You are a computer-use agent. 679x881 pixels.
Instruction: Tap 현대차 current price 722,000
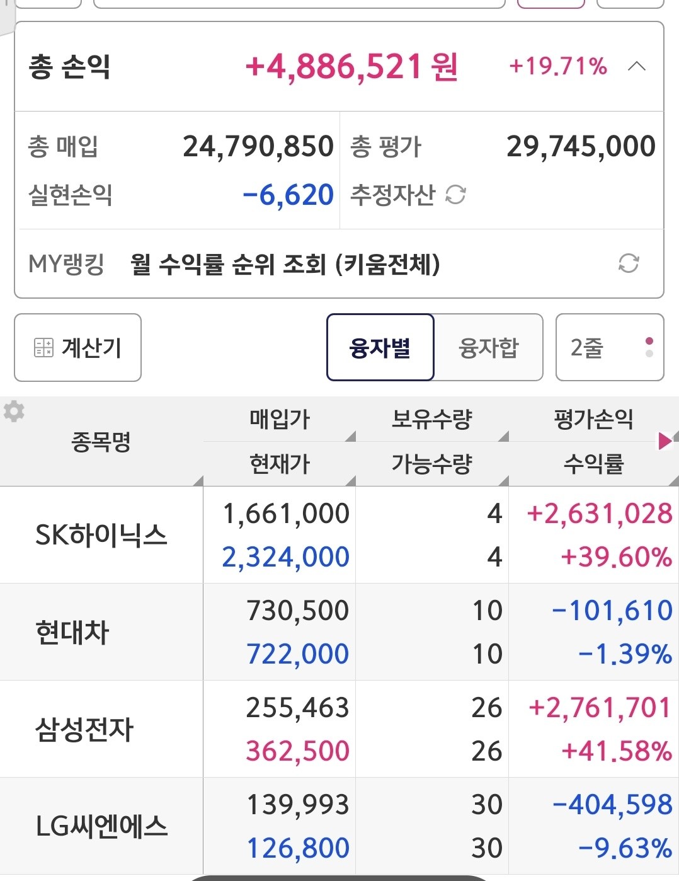[x=297, y=654]
